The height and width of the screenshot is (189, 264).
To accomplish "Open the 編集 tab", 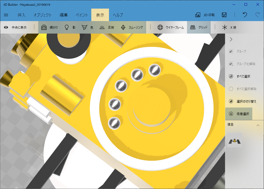I will (64, 15).
